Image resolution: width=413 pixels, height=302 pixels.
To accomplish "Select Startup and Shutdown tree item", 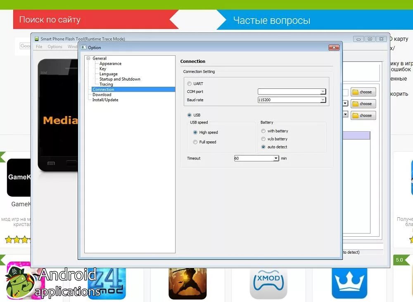I will tap(120, 79).
